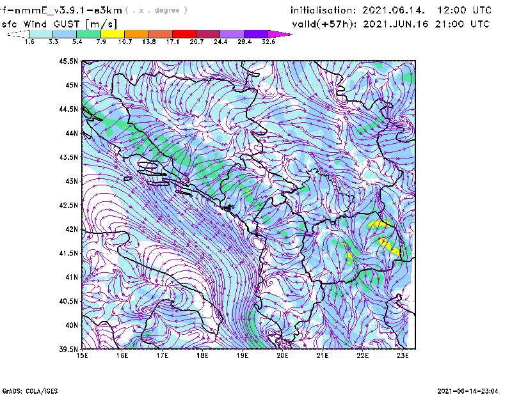Click the 45N latitude label
Screen dimensions: 512x395
pos(72,85)
